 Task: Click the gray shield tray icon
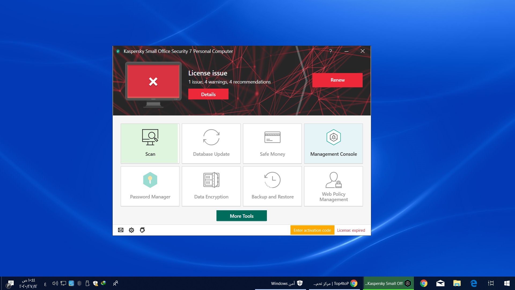click(79, 283)
